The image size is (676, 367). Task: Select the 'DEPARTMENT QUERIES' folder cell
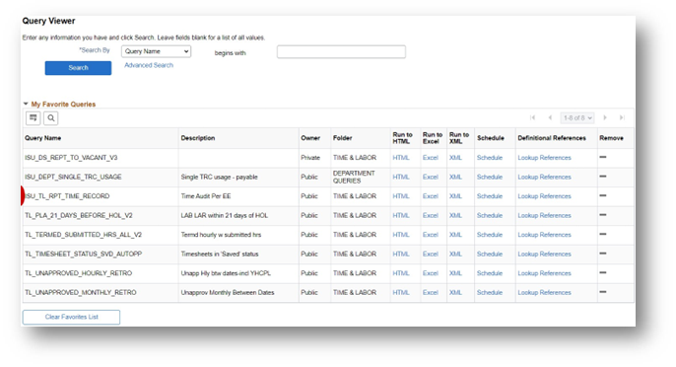[x=354, y=177]
